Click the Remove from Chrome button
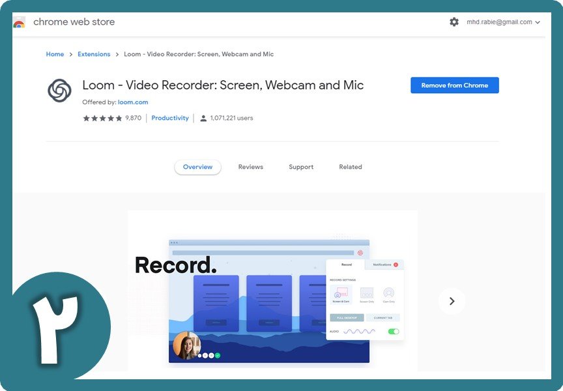The width and height of the screenshot is (563, 391). click(455, 85)
